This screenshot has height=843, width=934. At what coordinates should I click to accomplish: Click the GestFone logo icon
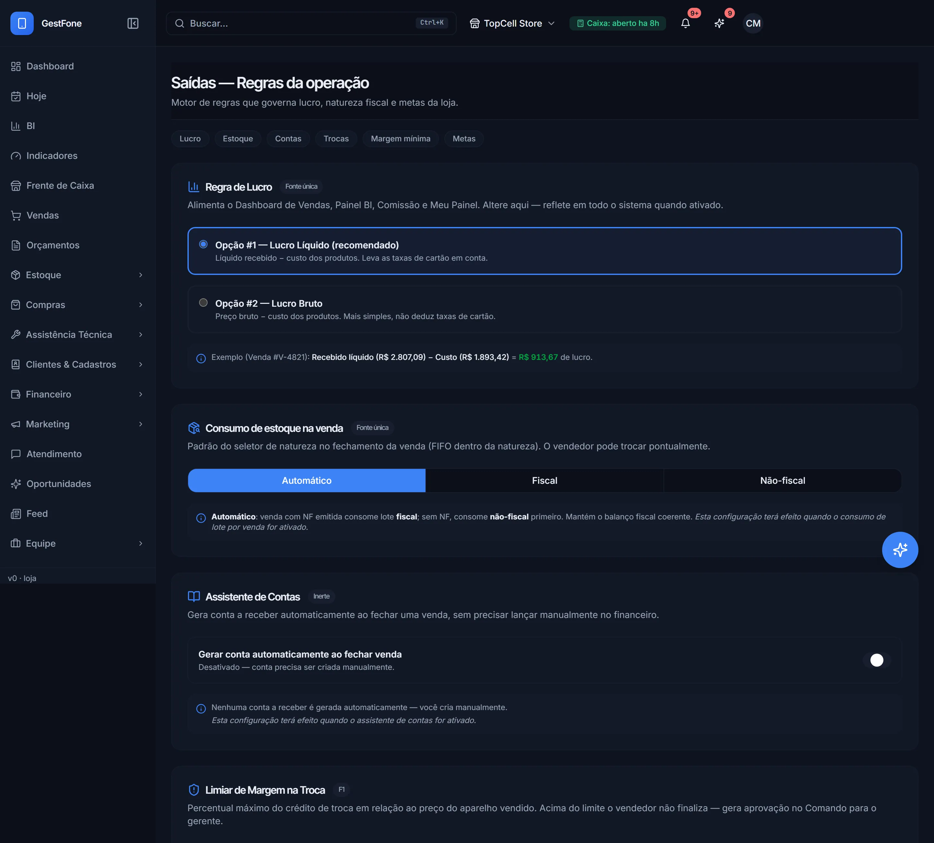pyautogui.click(x=22, y=23)
